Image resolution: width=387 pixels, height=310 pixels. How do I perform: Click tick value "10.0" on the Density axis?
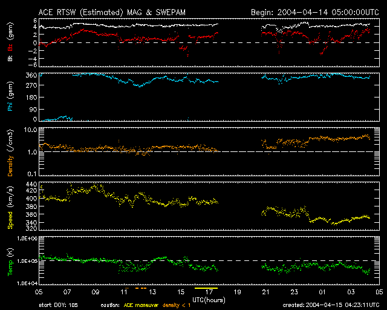(31, 130)
